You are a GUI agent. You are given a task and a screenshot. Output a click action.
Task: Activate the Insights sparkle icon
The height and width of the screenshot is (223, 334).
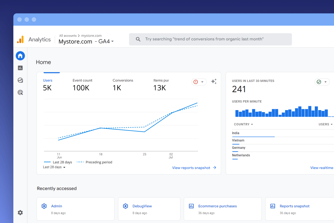click(214, 81)
